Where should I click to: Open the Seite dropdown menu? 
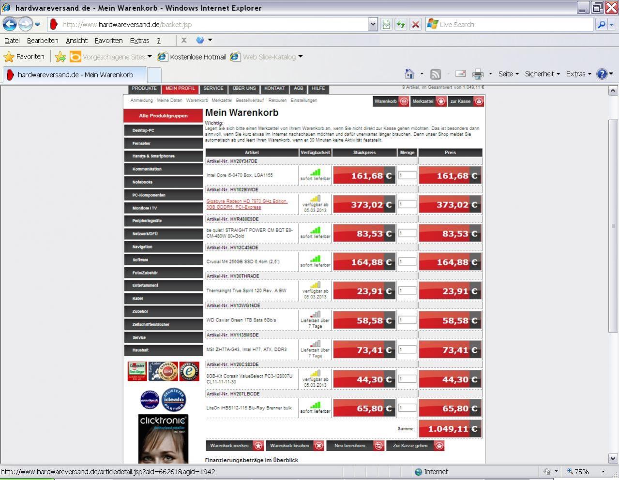[508, 74]
